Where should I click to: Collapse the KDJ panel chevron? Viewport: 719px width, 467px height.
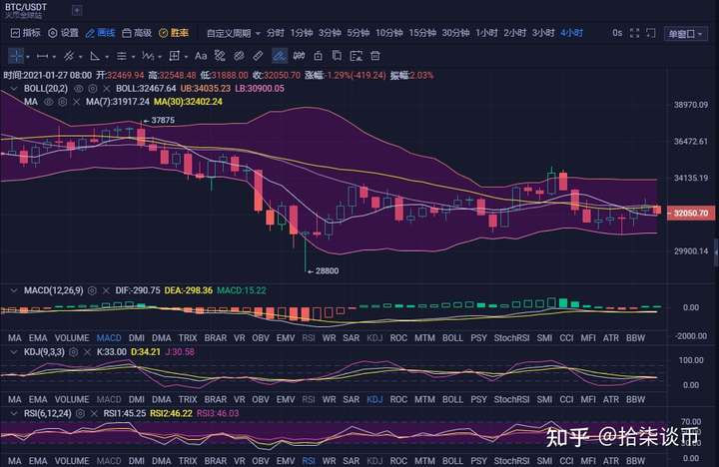coord(14,352)
